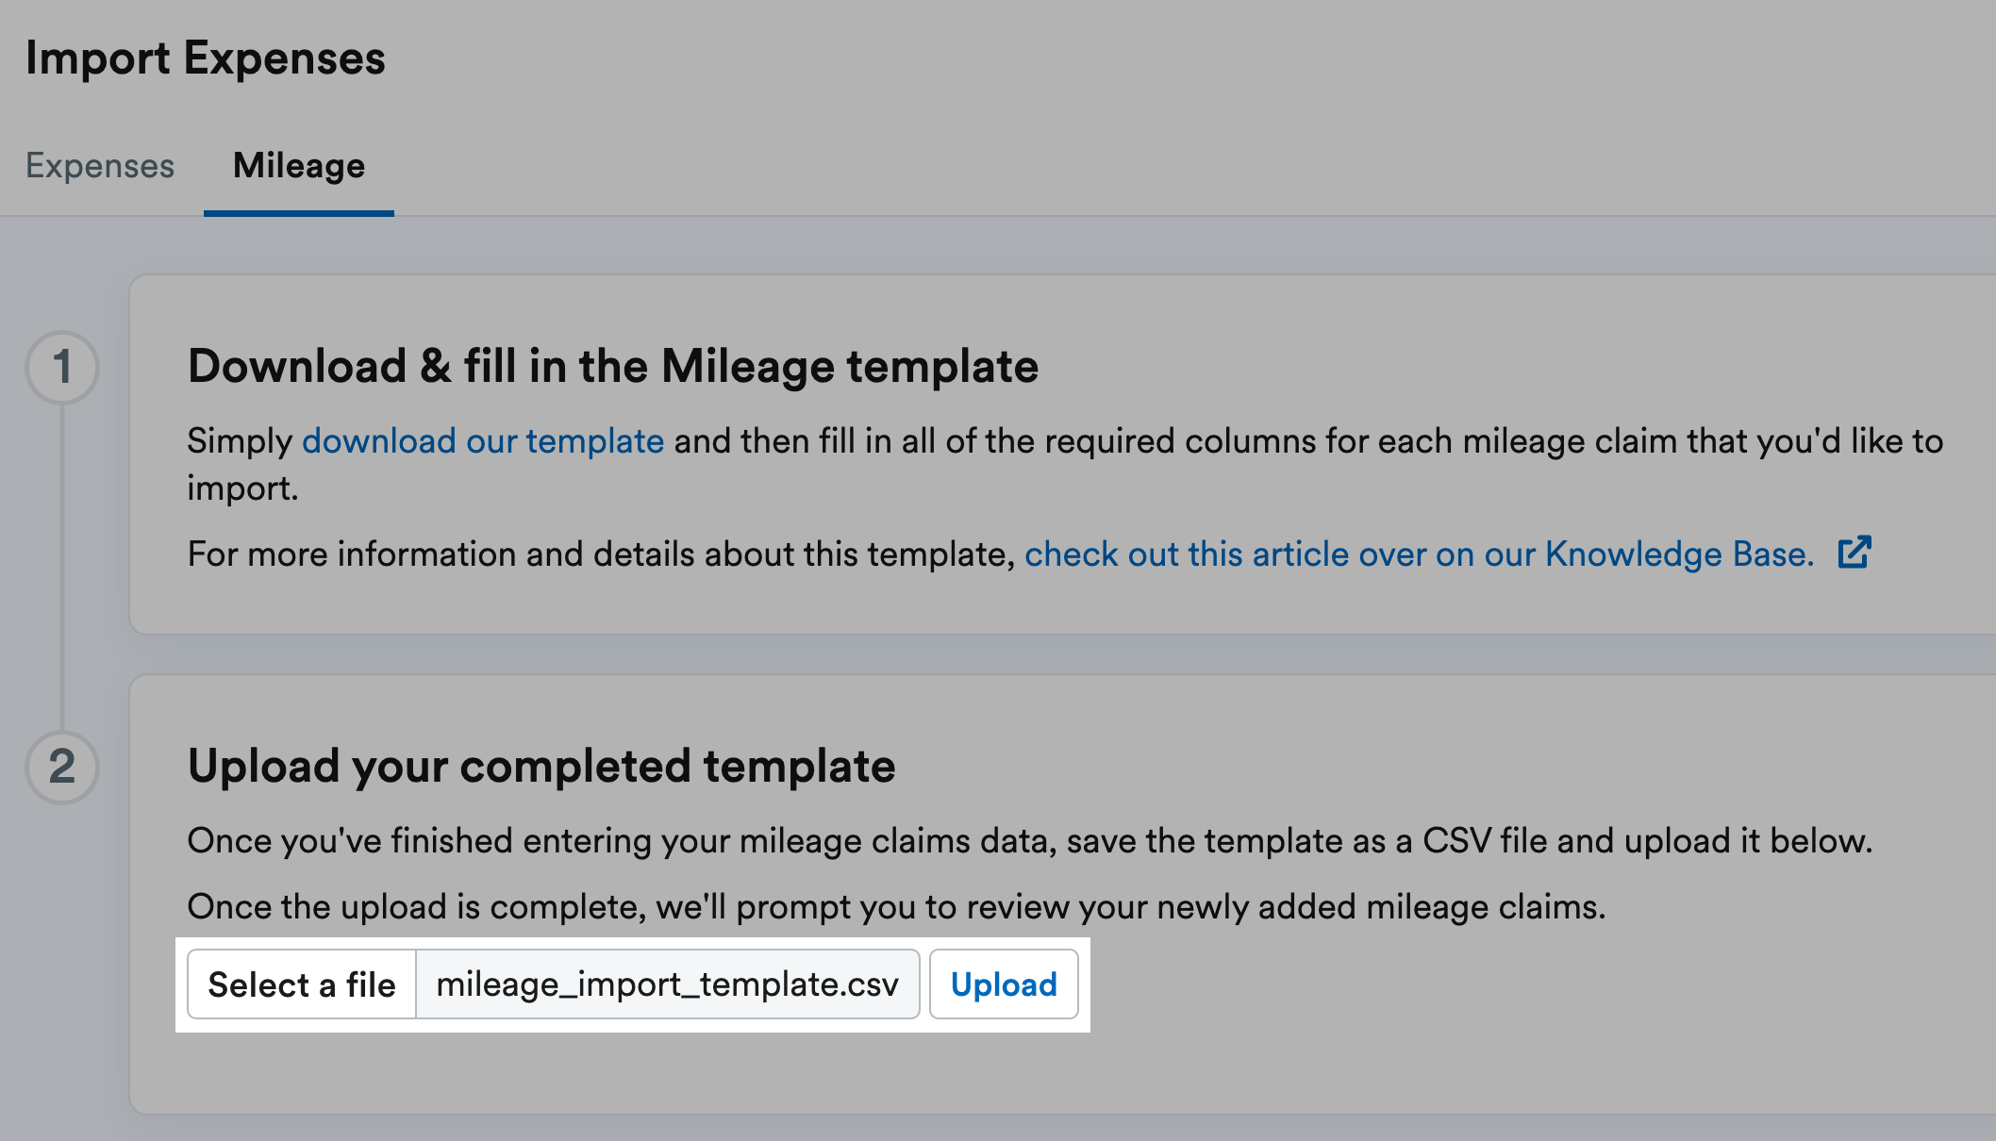Image resolution: width=1996 pixels, height=1141 pixels.
Task: Click the word 'import.' ending step one's paragraph
Action: [242, 488]
